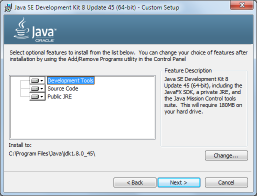Image resolution: width=257 pixels, height=196 pixels.
Task: Open the Public JRE feature dropdown
Action: [x=37, y=96]
